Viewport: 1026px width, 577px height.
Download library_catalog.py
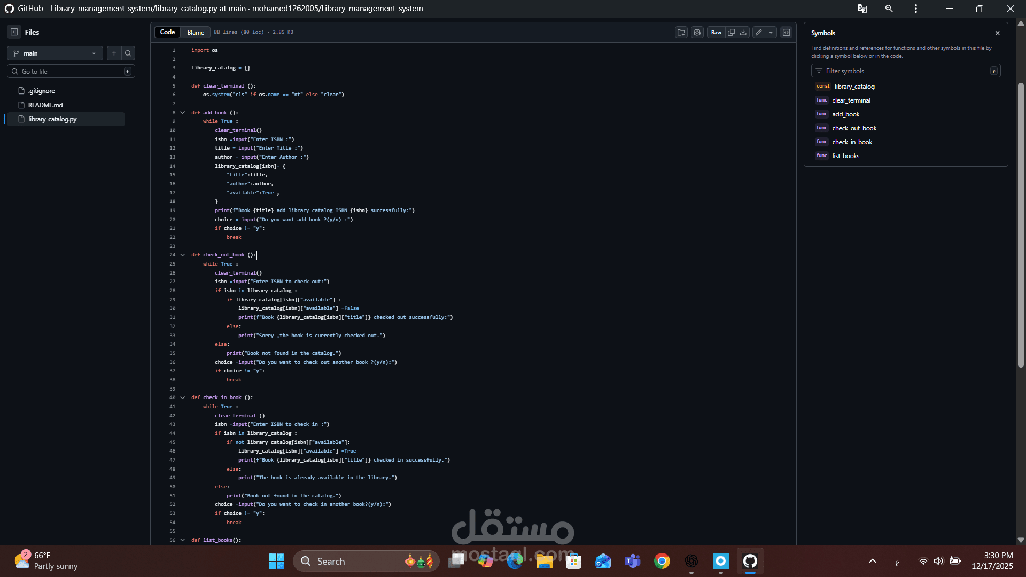point(743,33)
